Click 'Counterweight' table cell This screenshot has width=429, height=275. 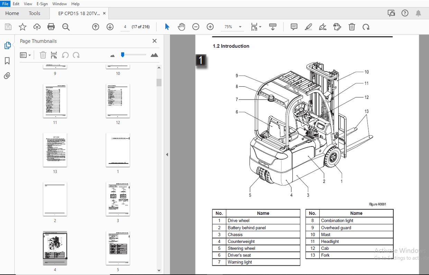coord(263,241)
